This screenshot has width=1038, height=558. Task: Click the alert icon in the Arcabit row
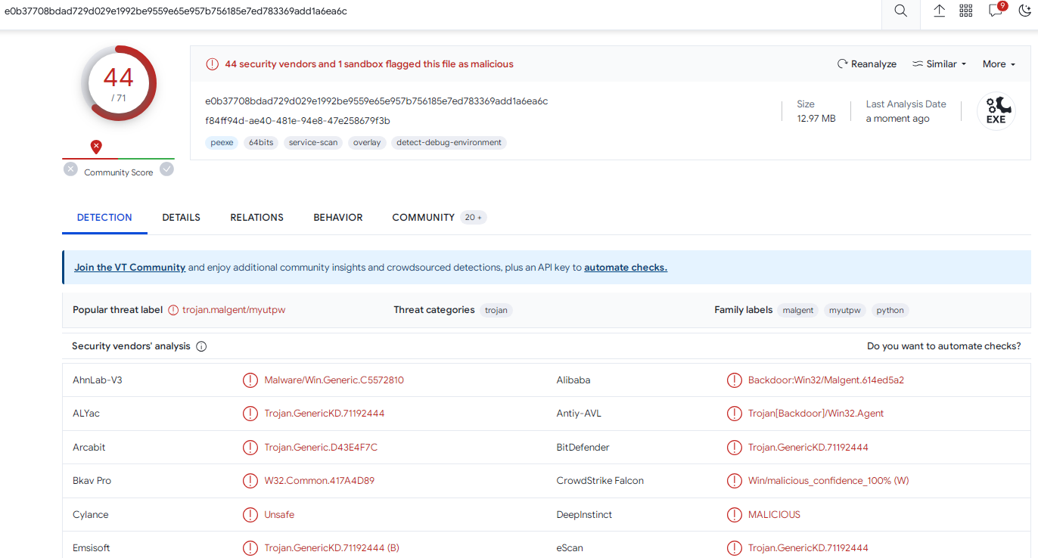point(250,448)
